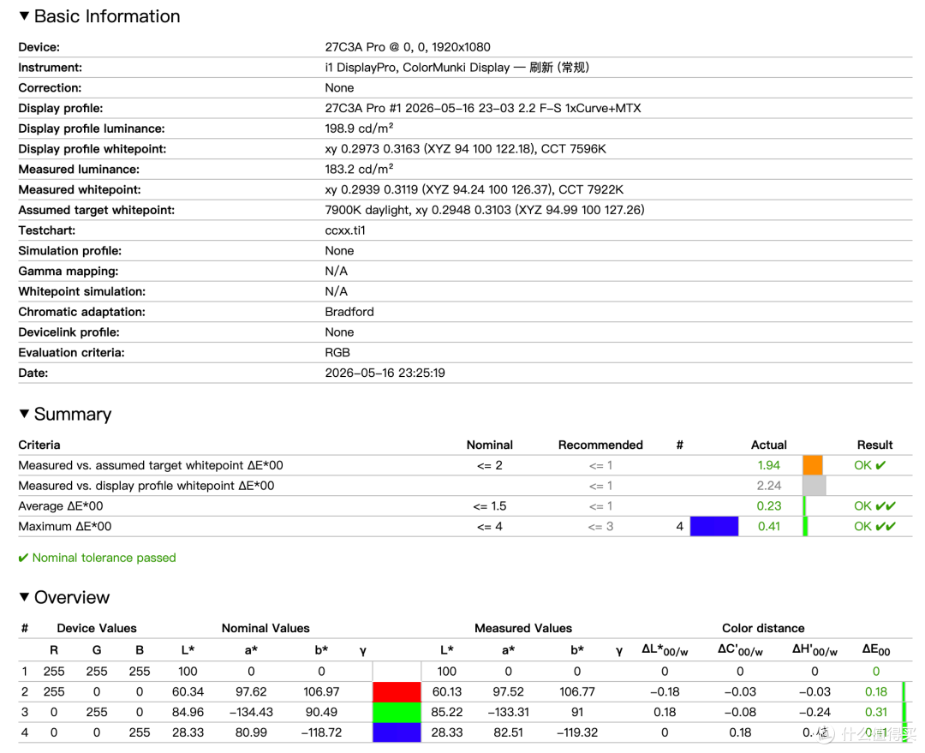Click the Measured luminance 183.2 cd/m² value

pos(359,169)
